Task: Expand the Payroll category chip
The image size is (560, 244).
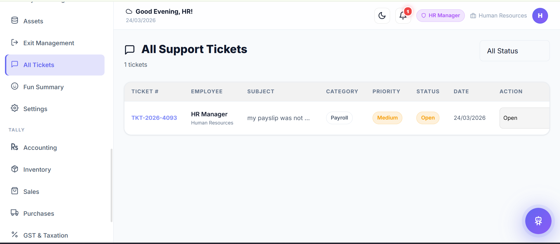Action: coord(339,118)
